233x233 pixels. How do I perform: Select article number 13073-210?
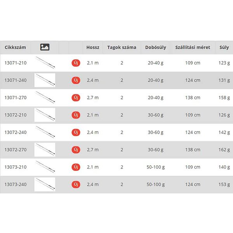coord(15,167)
